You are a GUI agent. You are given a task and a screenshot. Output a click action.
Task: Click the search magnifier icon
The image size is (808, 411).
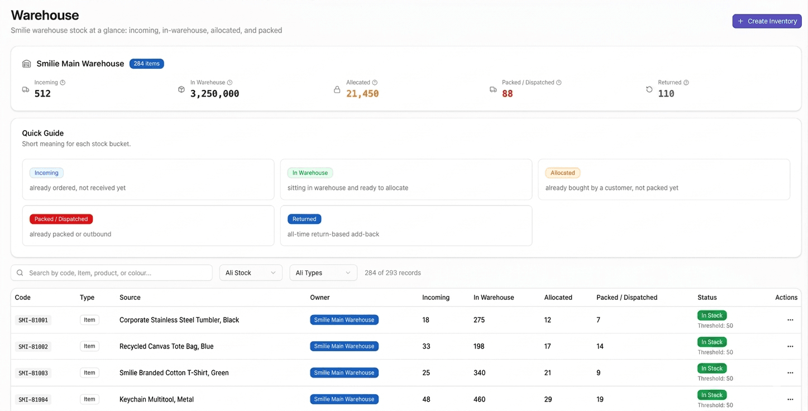[20, 273]
